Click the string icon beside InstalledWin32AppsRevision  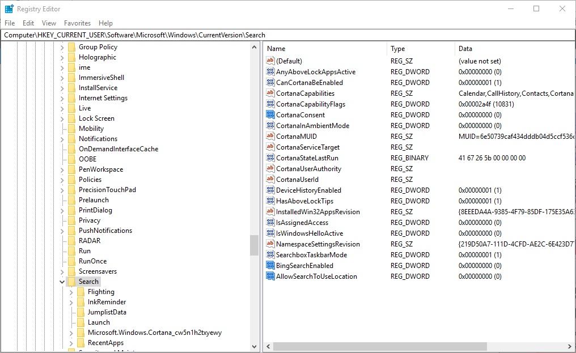point(270,211)
